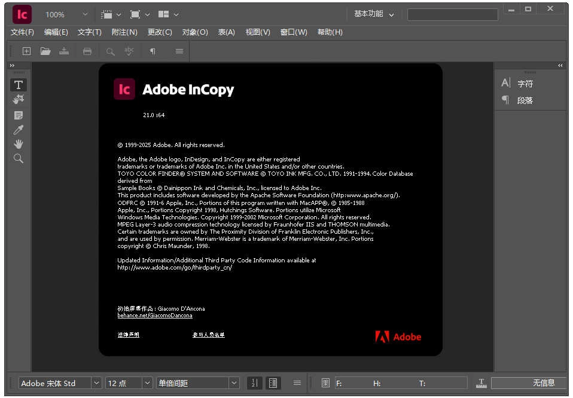573x398 pixels.
Task: Open the behance.net/GiacomoDancona link
Action: 155,316
